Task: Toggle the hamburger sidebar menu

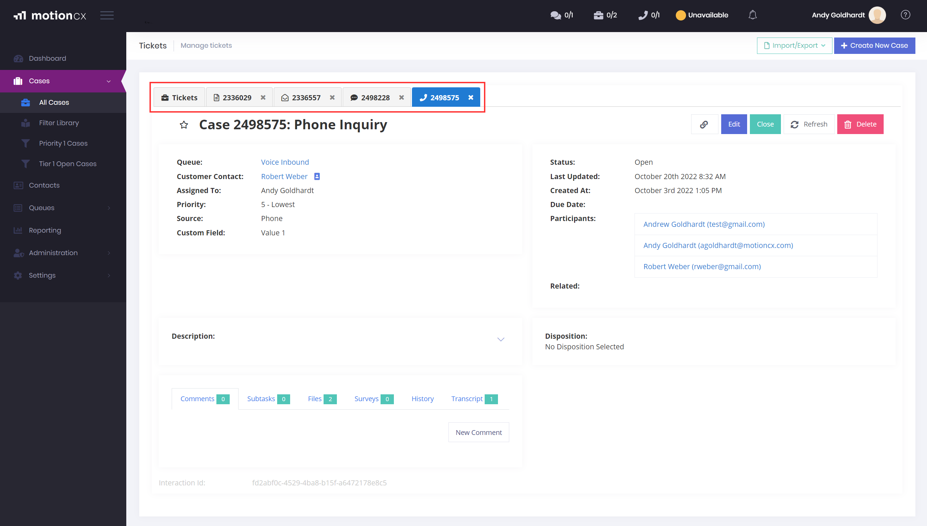Action: [x=107, y=15]
